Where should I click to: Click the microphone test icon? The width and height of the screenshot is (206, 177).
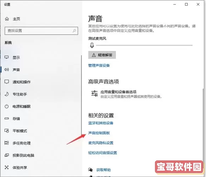click(x=92, y=45)
